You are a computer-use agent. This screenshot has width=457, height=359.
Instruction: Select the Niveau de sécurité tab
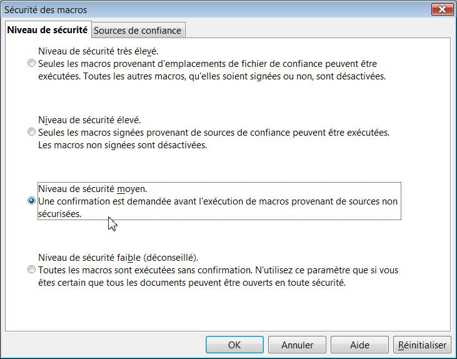click(x=47, y=30)
